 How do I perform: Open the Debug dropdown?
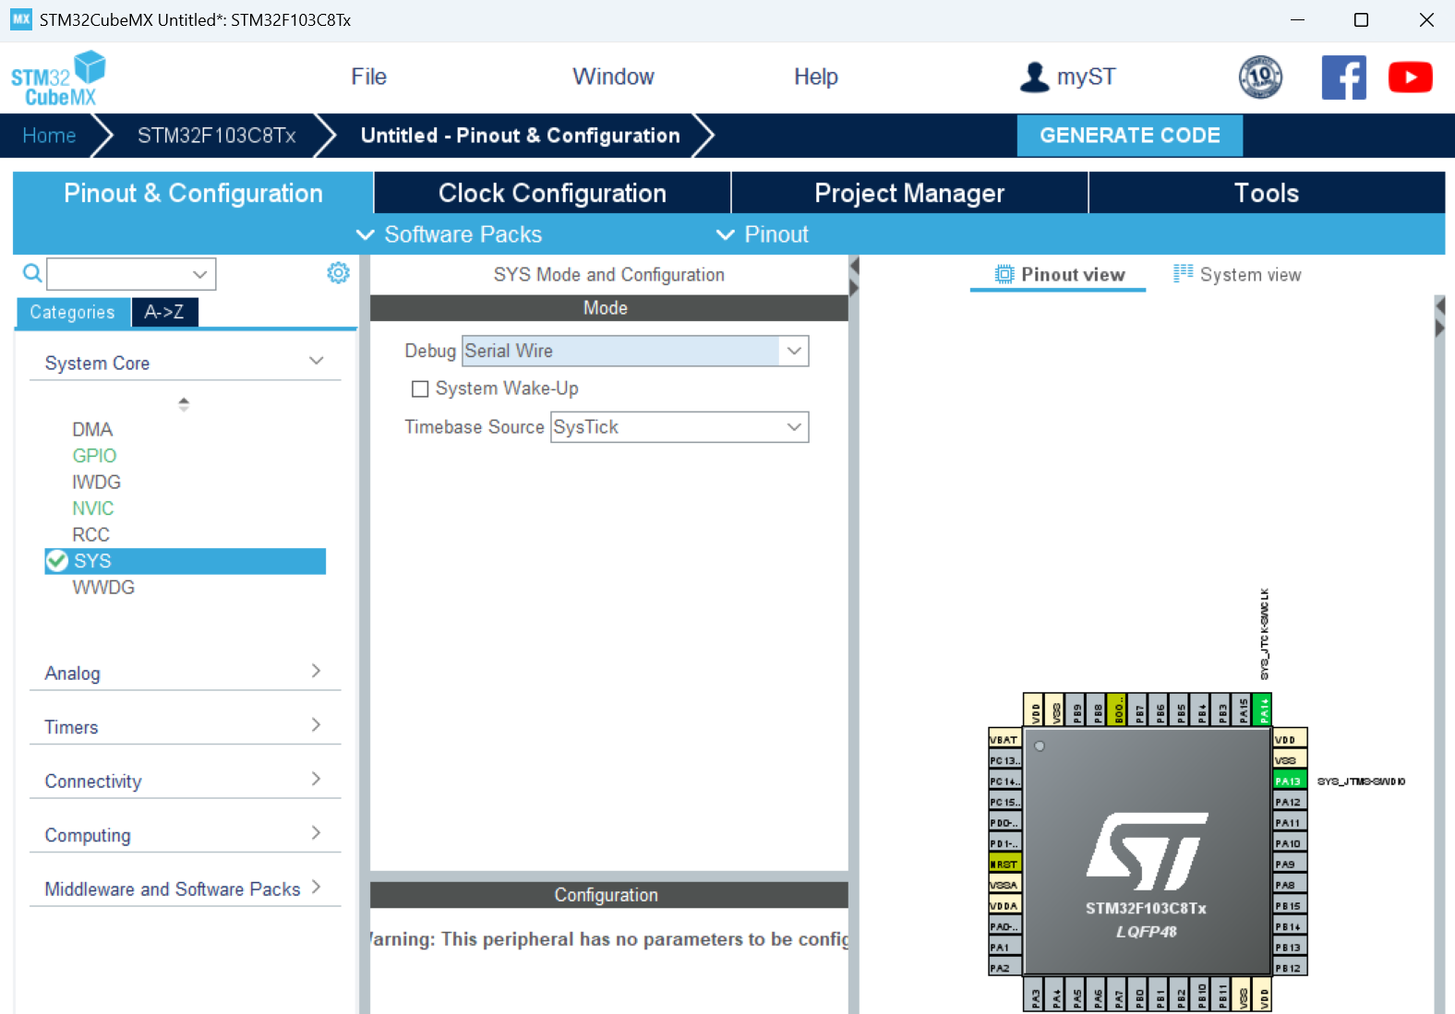635,352
